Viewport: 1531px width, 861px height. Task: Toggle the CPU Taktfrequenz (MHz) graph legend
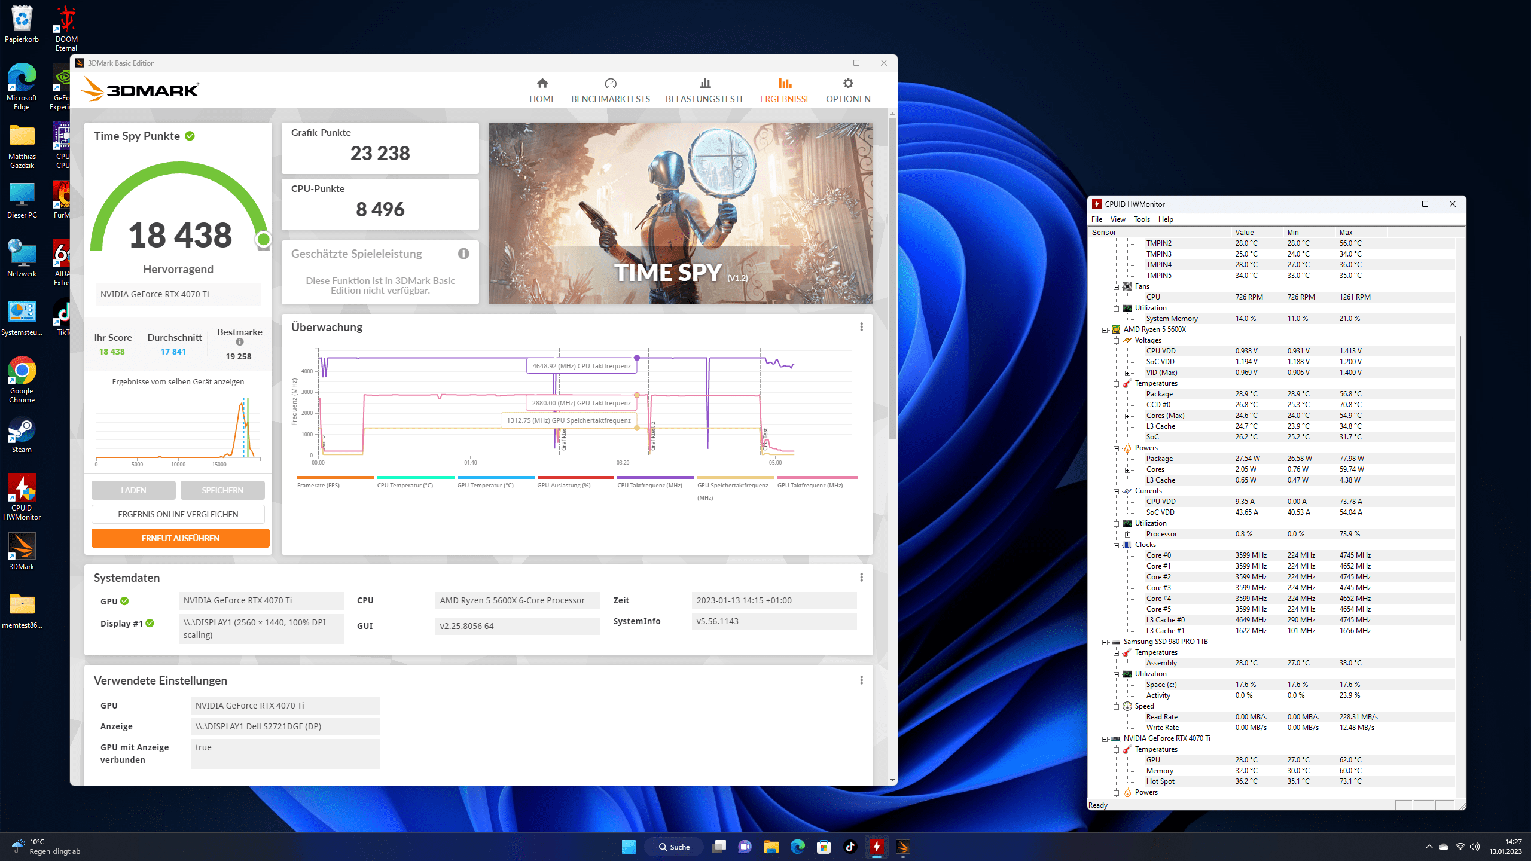(655, 482)
